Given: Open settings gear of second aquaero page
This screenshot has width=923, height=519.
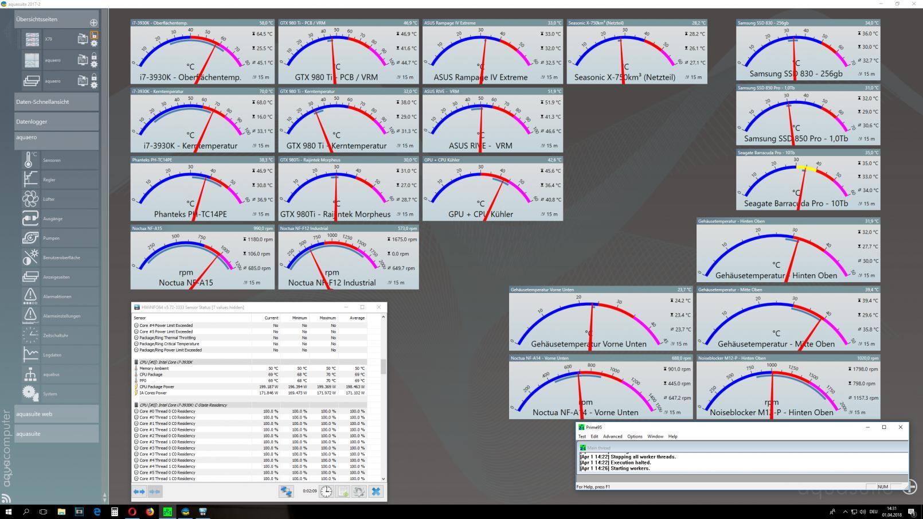Looking at the screenshot, I should coord(94,85).
